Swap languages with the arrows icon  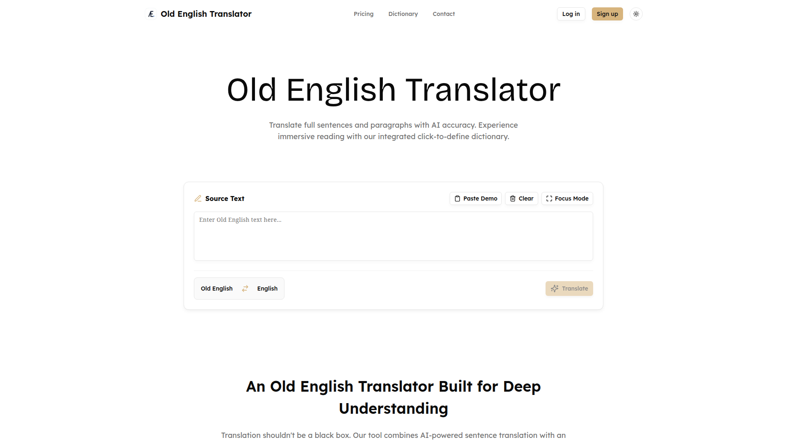[245, 289]
